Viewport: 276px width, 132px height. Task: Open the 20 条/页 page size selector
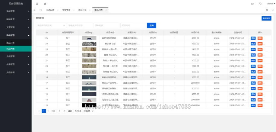click(x=88, y=111)
